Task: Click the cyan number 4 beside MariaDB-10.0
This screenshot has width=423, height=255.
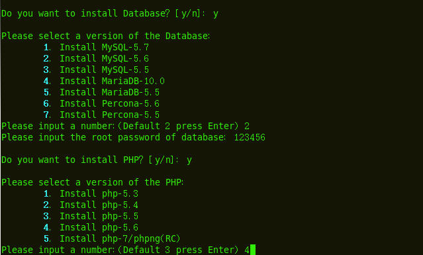Action: pos(46,81)
